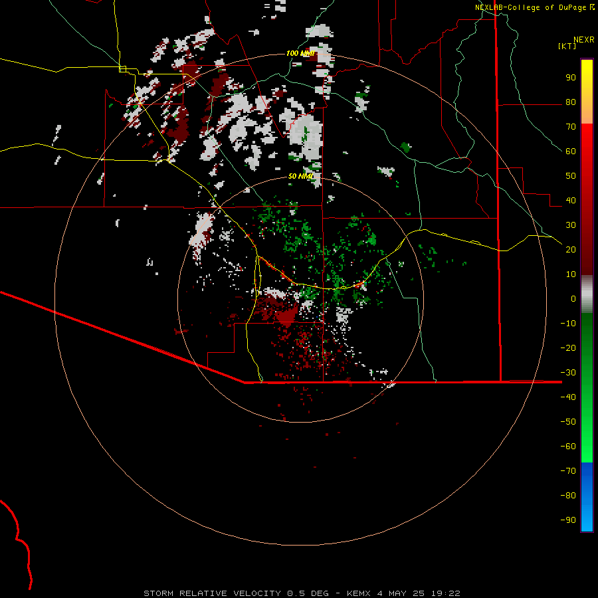Click the yellow top segment of the color bar
Image resolution: width=598 pixels, height=598 pixels.
(587, 92)
